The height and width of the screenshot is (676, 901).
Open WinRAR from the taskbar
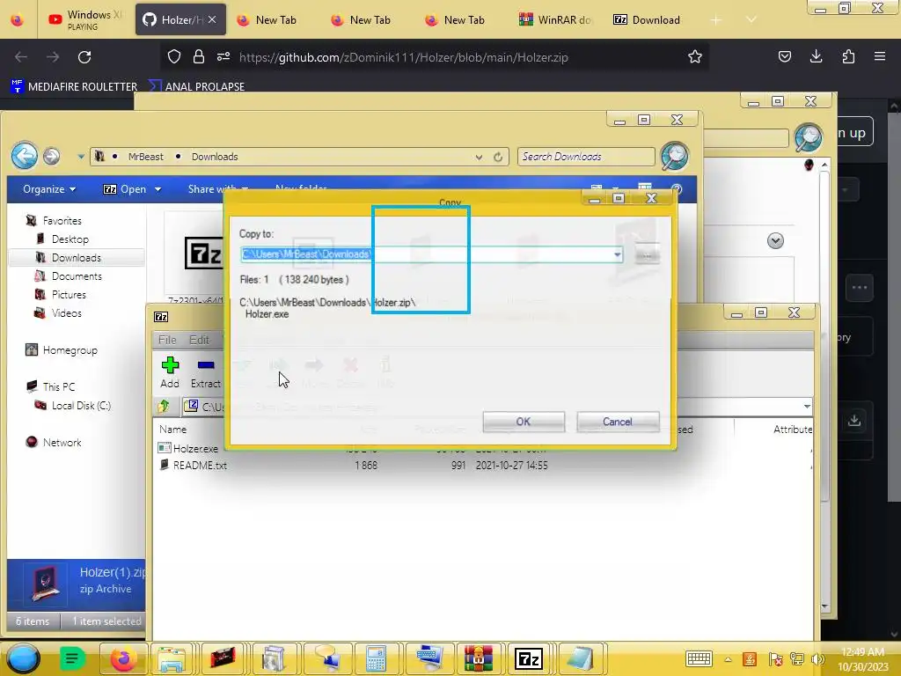478,658
